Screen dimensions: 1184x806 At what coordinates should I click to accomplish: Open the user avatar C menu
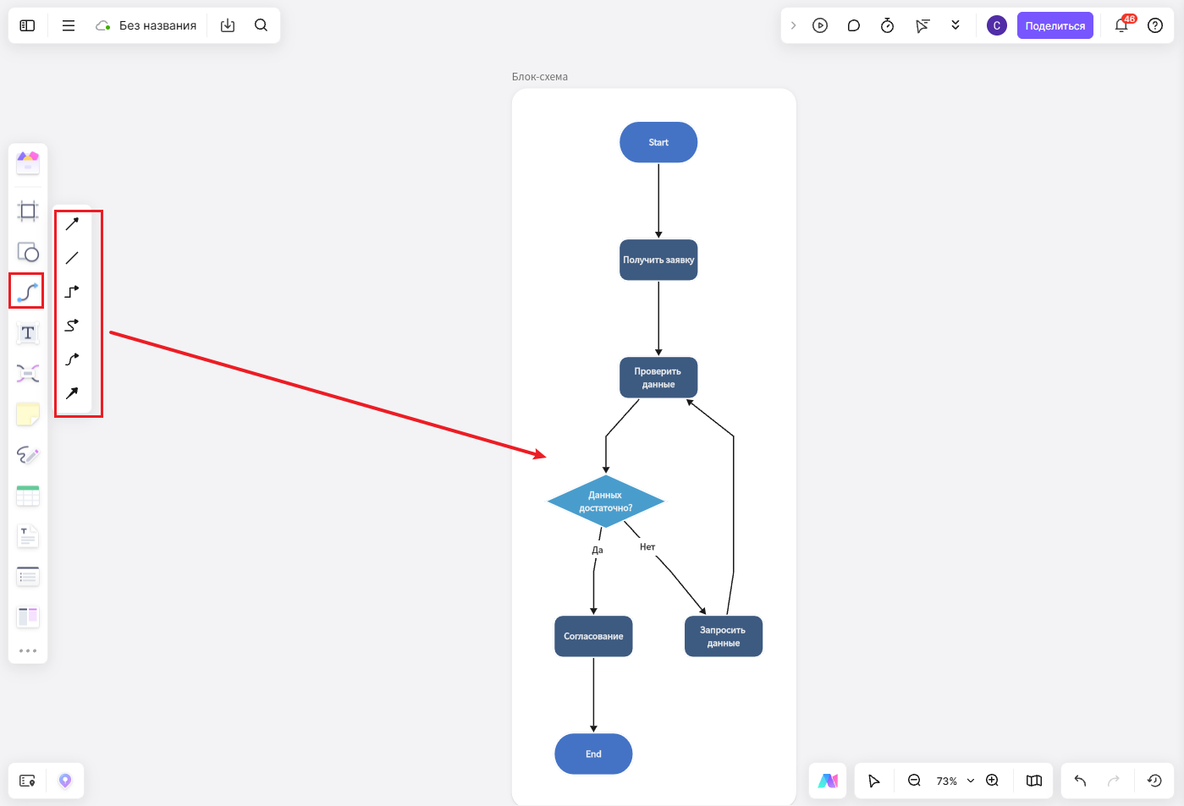(997, 25)
